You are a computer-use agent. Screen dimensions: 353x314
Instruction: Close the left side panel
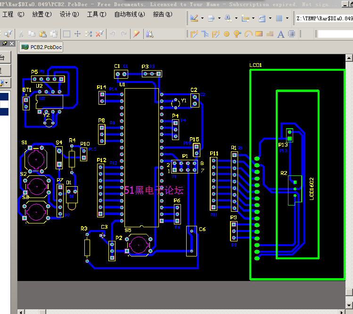pos(11,43)
